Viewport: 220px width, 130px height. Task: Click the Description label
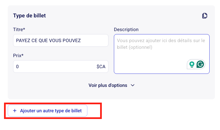click(x=126, y=29)
